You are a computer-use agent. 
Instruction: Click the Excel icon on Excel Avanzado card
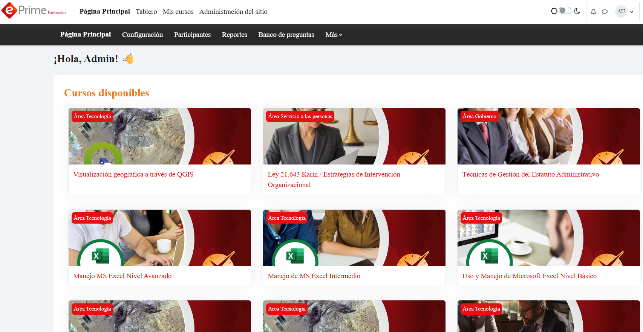101,256
